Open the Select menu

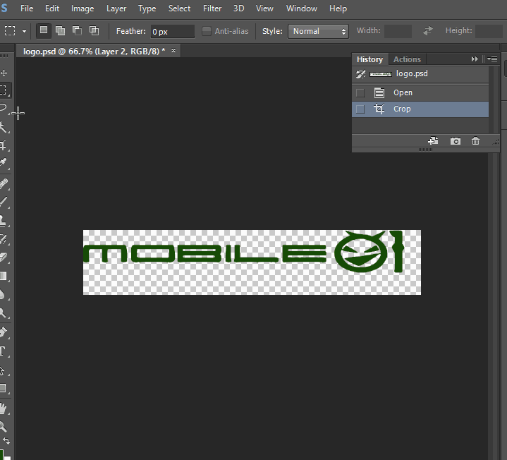click(179, 8)
